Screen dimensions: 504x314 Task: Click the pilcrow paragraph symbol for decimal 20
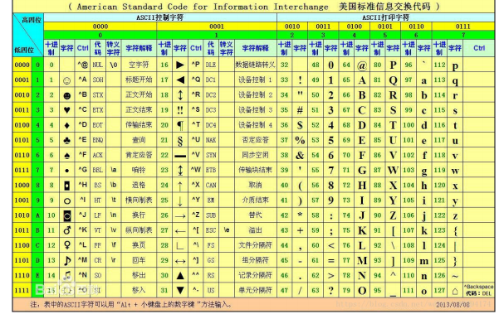click(x=180, y=125)
